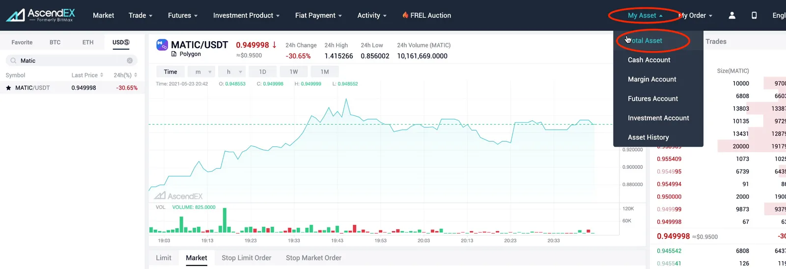Screen dimensions: 786x269
Task: Switch to the Favorite tab
Action: (x=22, y=42)
